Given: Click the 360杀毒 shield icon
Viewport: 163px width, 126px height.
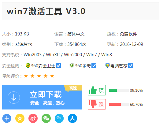Looking at the screenshot, I should click(x=72, y=65).
